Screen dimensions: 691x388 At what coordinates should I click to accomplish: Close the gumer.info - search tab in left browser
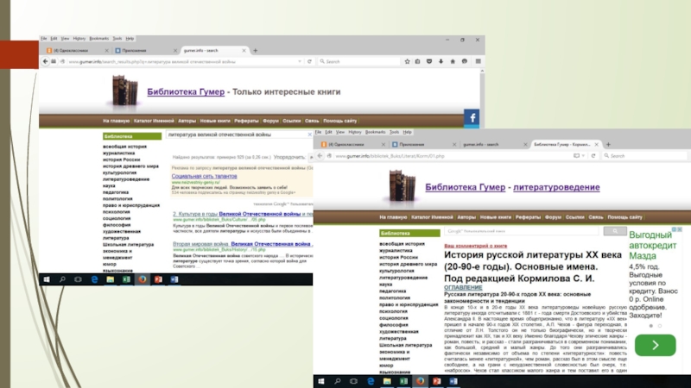(244, 51)
